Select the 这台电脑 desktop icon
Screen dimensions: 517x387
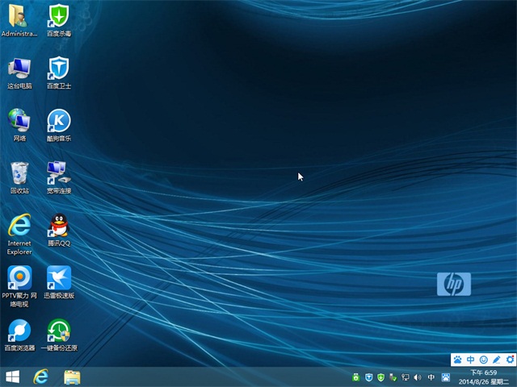pyautogui.click(x=19, y=68)
